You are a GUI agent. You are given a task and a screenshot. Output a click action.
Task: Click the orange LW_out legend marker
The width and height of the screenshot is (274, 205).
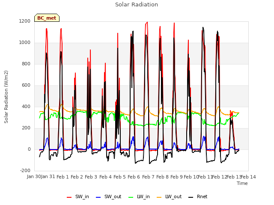159,197
